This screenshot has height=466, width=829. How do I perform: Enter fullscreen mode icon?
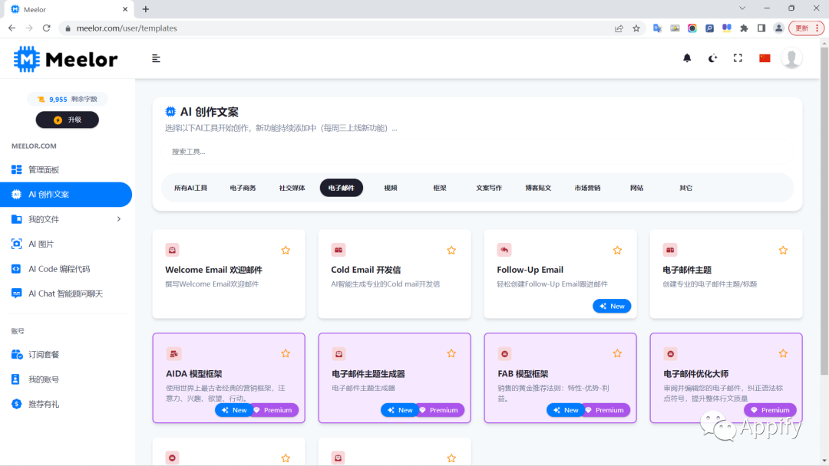pos(738,58)
